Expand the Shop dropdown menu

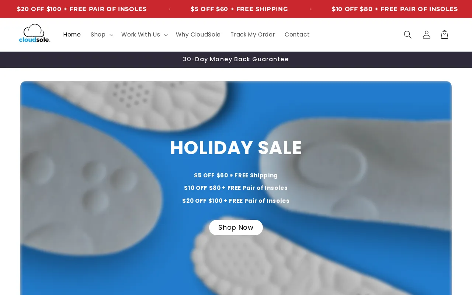[98, 34]
